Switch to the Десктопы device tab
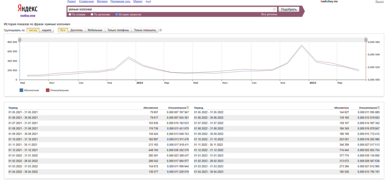Image resolution: width=386 pixels, height=180 pixels. coord(77,30)
